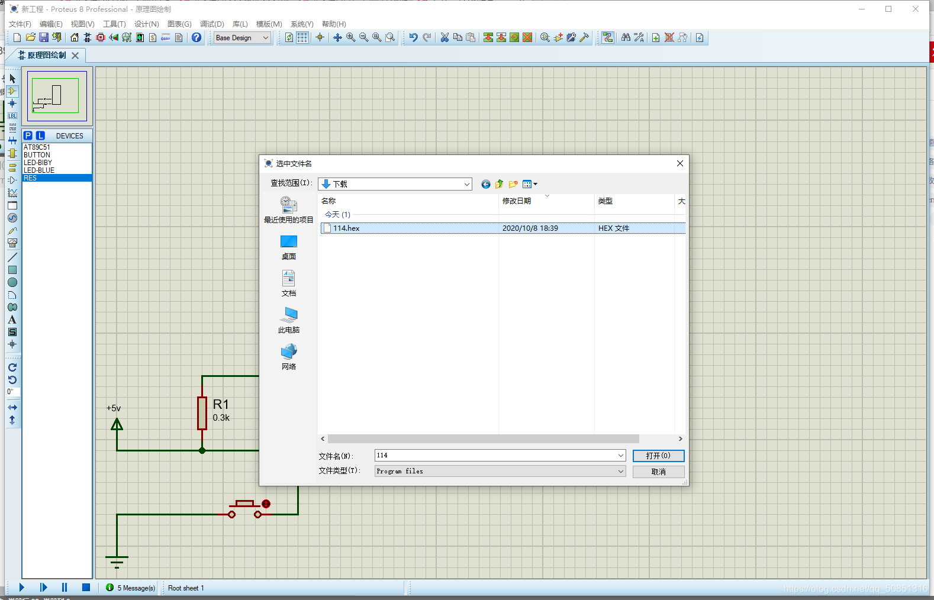Click the 打开(O) button
Screen dimensions: 934x600
(x=658, y=456)
